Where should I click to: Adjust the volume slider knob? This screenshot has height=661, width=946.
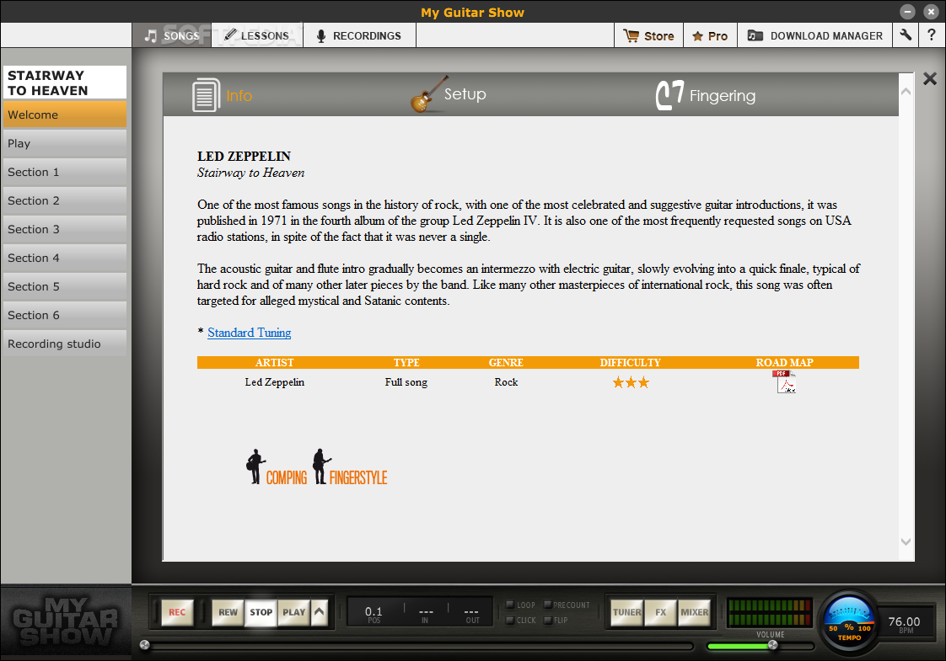pyautogui.click(x=772, y=645)
